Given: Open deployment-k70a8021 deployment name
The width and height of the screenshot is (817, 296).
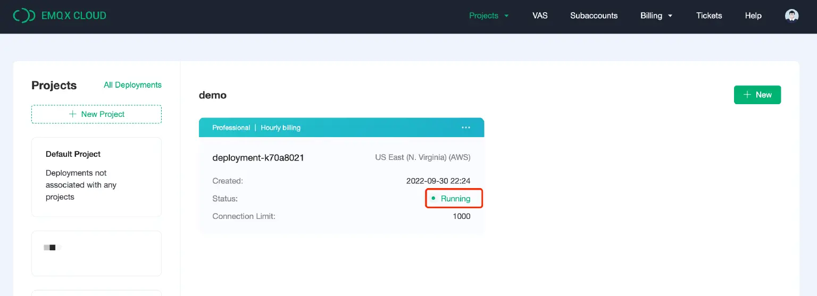Looking at the screenshot, I should tap(258, 157).
